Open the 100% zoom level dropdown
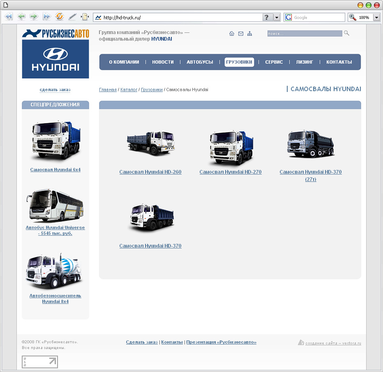Screen dimensions: 383x372 [376, 17]
